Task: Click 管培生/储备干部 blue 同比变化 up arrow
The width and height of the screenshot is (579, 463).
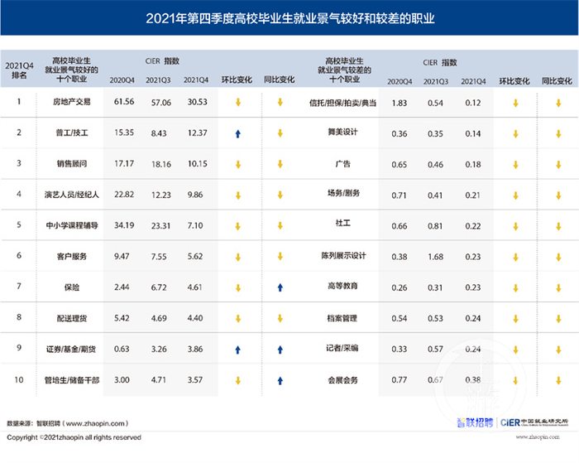Action: (280, 380)
